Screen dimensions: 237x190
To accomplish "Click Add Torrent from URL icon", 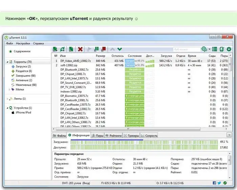I will click(x=62, y=49).
